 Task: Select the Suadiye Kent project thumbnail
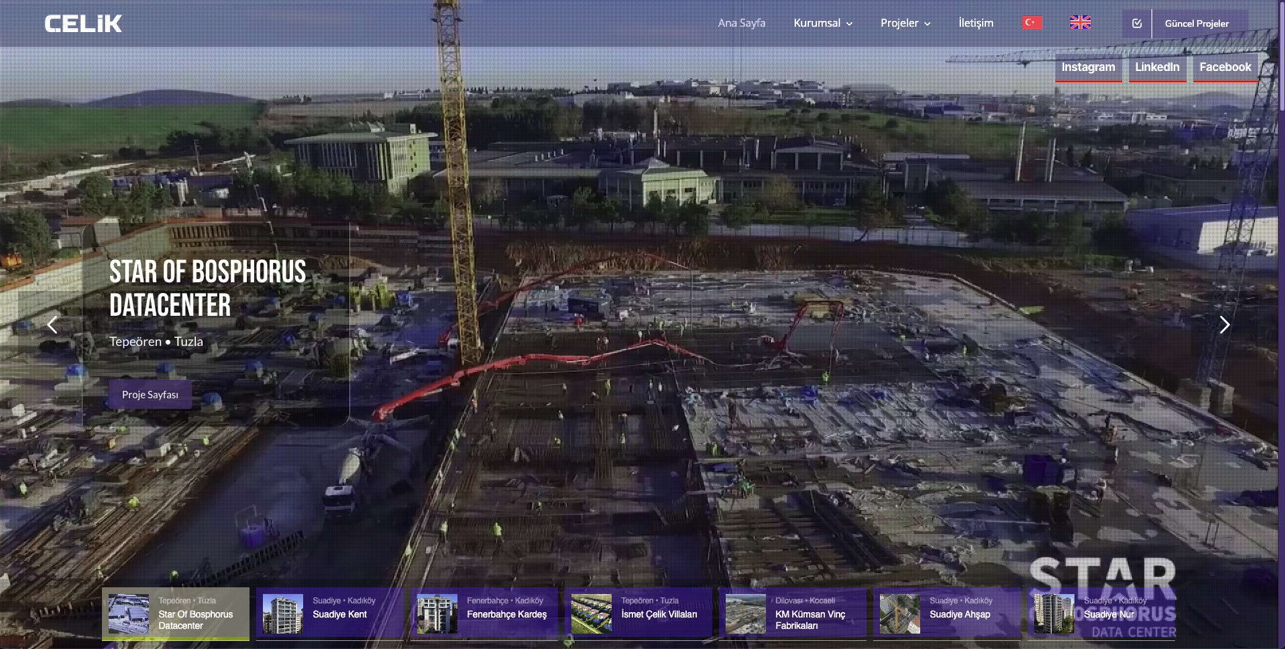tap(330, 614)
